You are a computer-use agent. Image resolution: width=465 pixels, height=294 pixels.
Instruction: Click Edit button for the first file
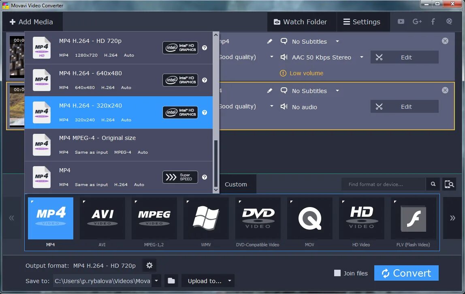[x=404, y=57]
